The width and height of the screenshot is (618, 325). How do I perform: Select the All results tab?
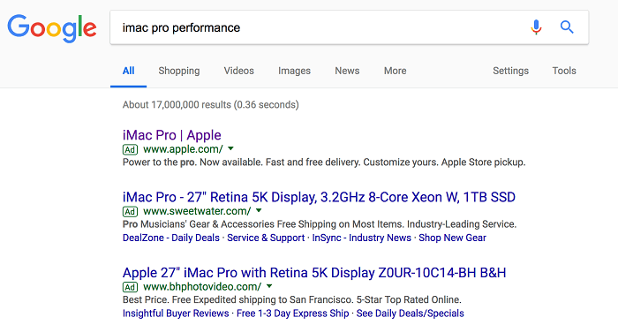tap(129, 71)
